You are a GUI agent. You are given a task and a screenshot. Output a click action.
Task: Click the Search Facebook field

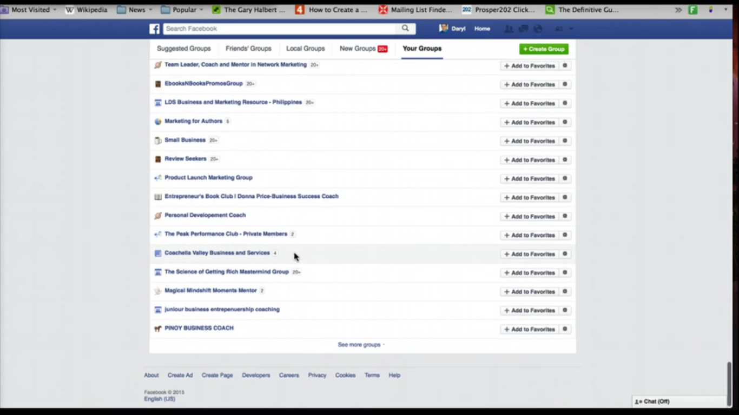tap(280, 29)
